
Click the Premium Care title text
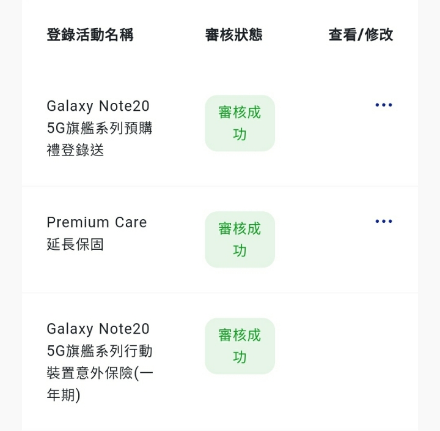97,222
